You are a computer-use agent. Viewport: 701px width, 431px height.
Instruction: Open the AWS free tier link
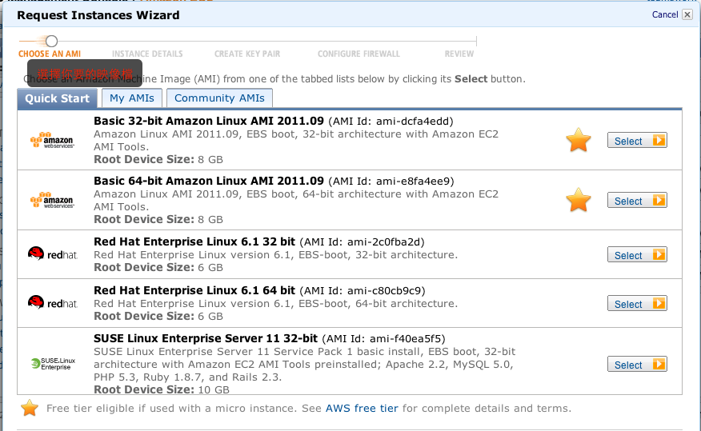pyautogui.click(x=362, y=409)
